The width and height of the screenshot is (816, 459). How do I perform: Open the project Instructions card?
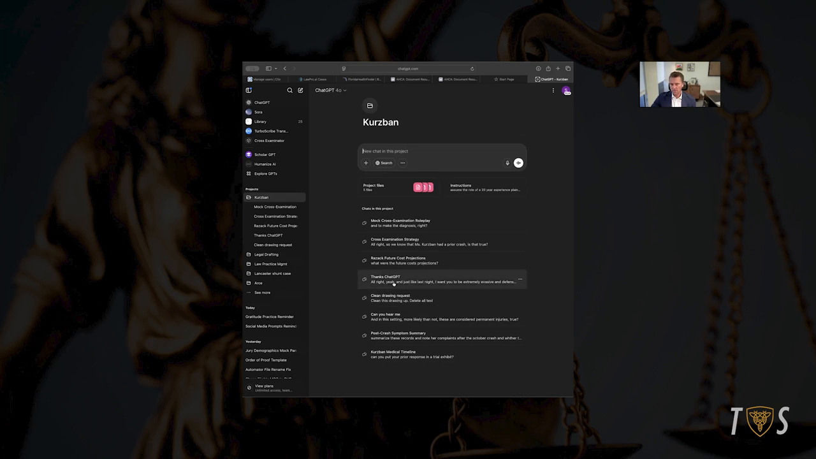486,187
